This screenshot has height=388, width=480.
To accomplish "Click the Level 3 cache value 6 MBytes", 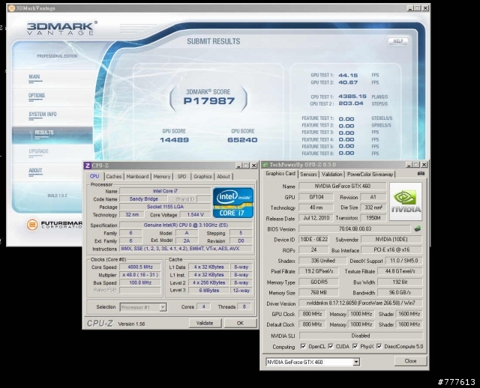I will coord(208,291).
